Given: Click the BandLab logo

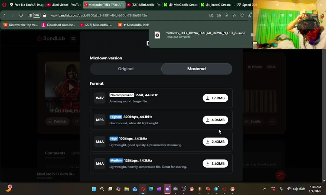Looking at the screenshot, I should (51, 38).
